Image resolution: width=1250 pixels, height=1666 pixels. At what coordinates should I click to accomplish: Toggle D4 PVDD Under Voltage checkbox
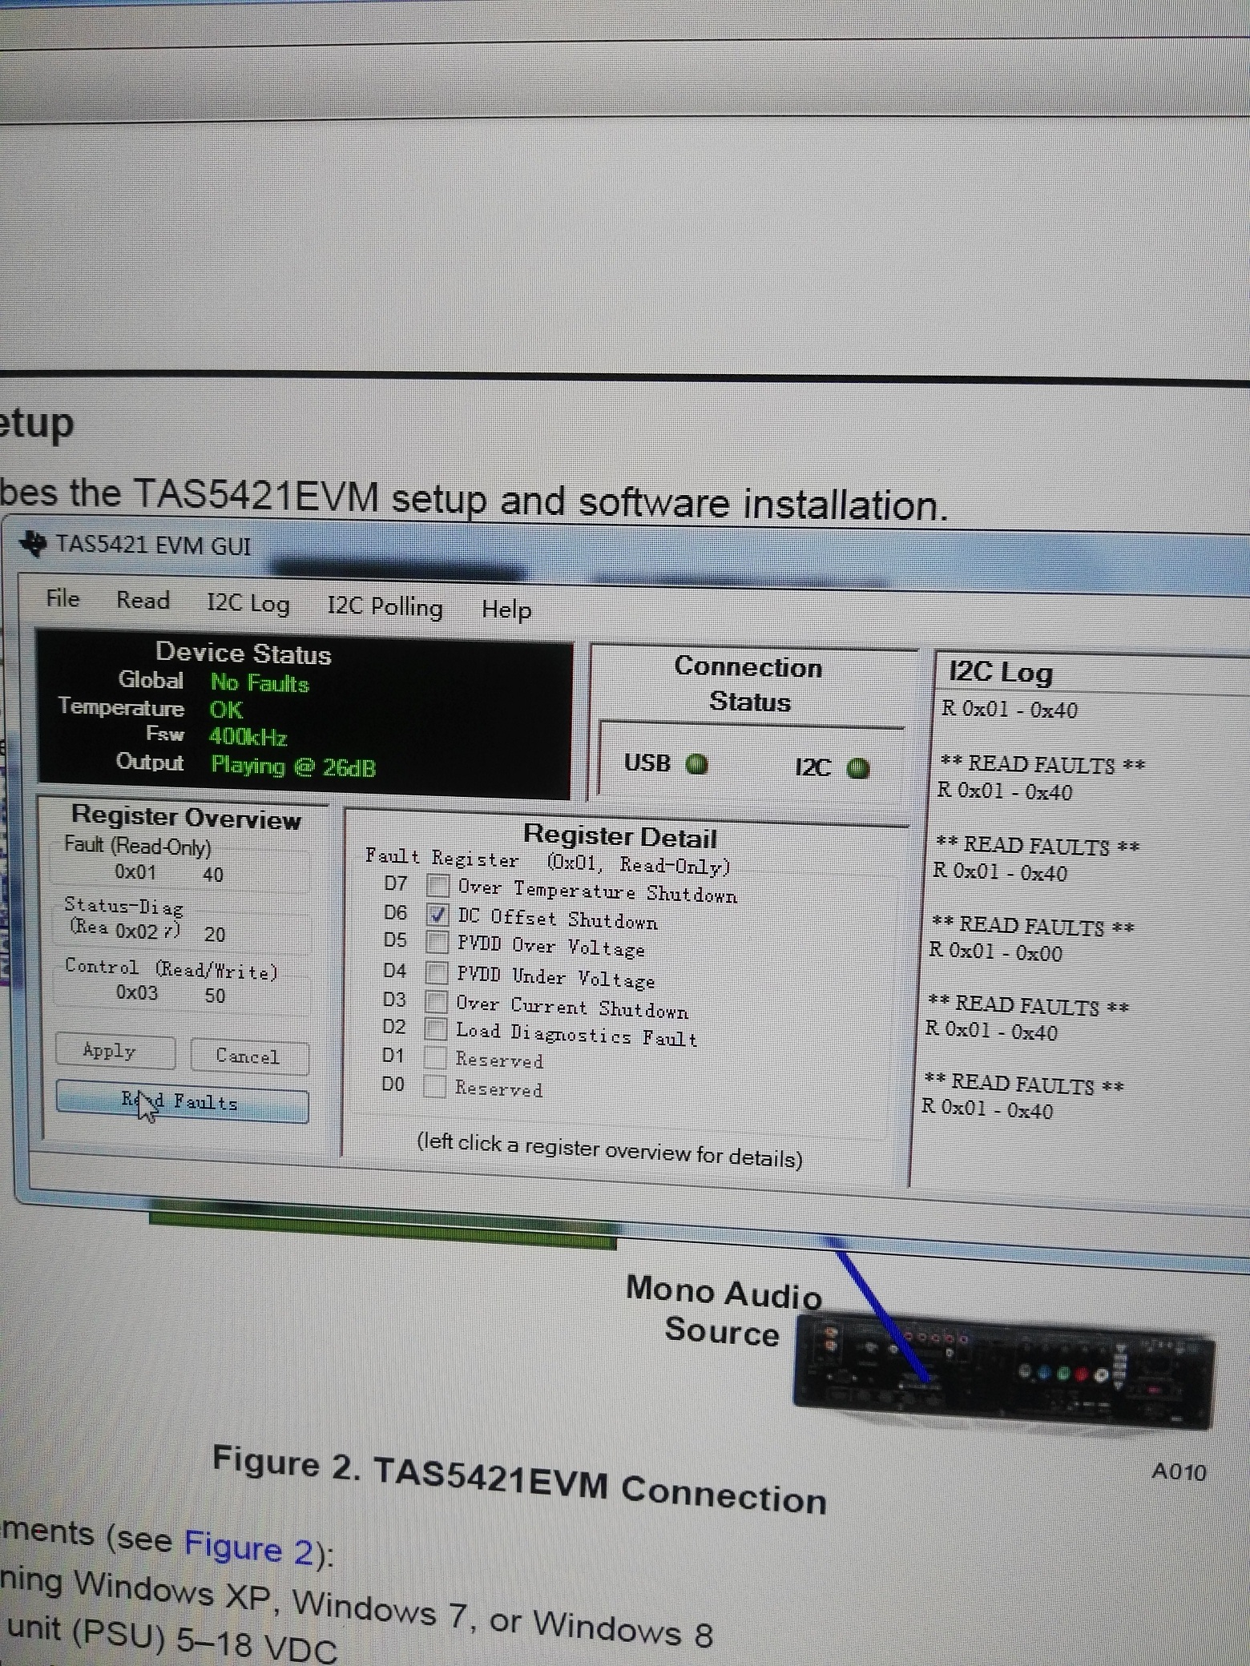(x=437, y=972)
